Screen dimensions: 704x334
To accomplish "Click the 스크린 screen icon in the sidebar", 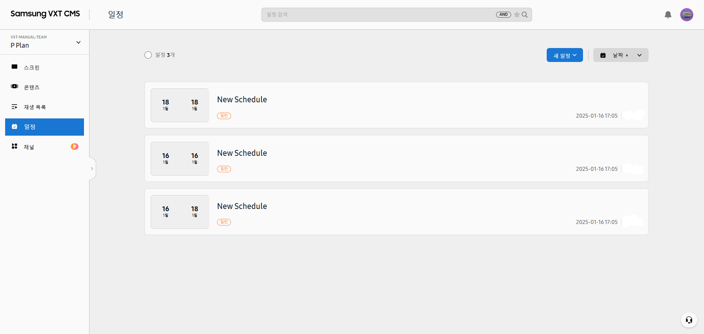I will click(15, 67).
